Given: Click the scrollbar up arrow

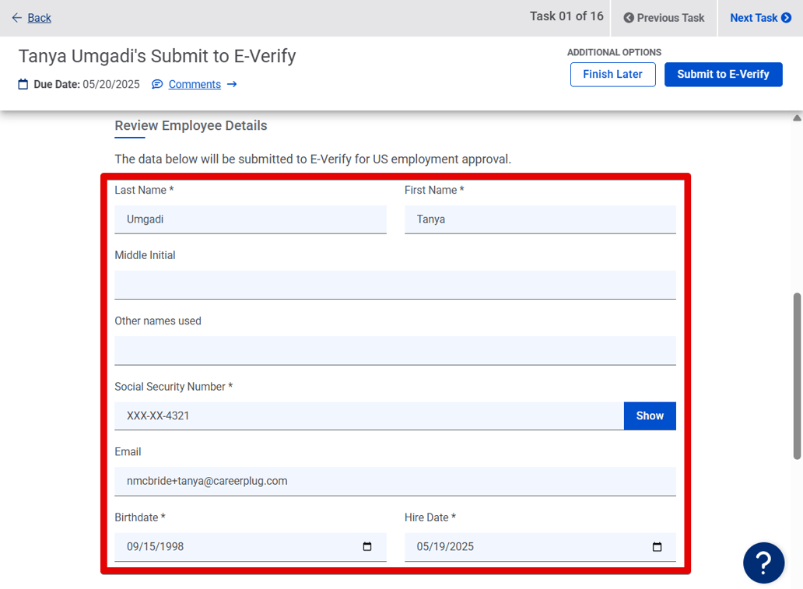Looking at the screenshot, I should [x=796, y=116].
